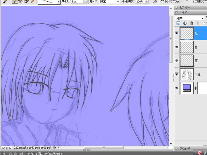Click the horizontal scrollbar right arrow

tap(167, 148)
